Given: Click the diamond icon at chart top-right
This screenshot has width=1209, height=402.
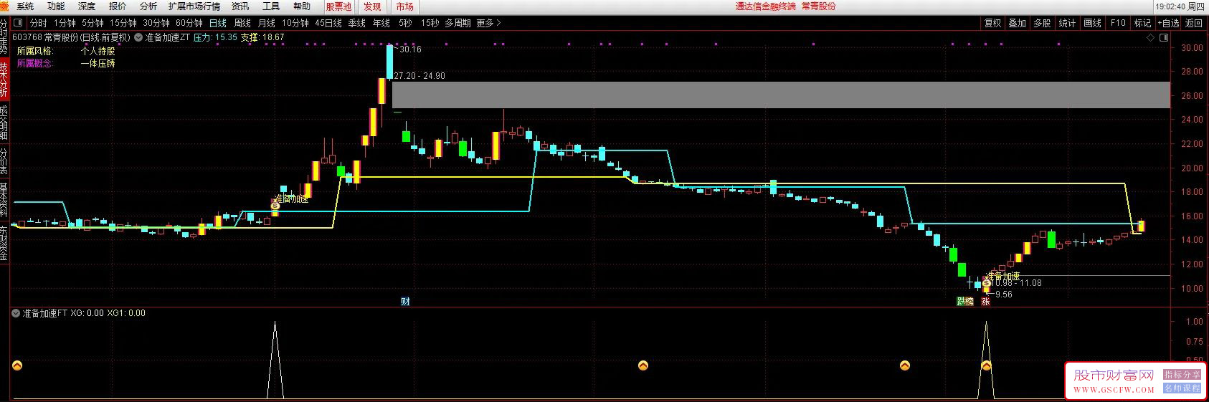Looking at the screenshot, I should pos(1151,38).
